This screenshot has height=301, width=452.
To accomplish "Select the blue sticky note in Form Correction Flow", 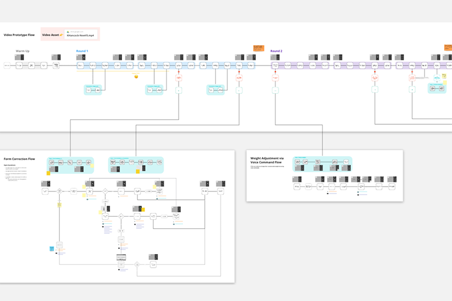I will click(52, 248).
